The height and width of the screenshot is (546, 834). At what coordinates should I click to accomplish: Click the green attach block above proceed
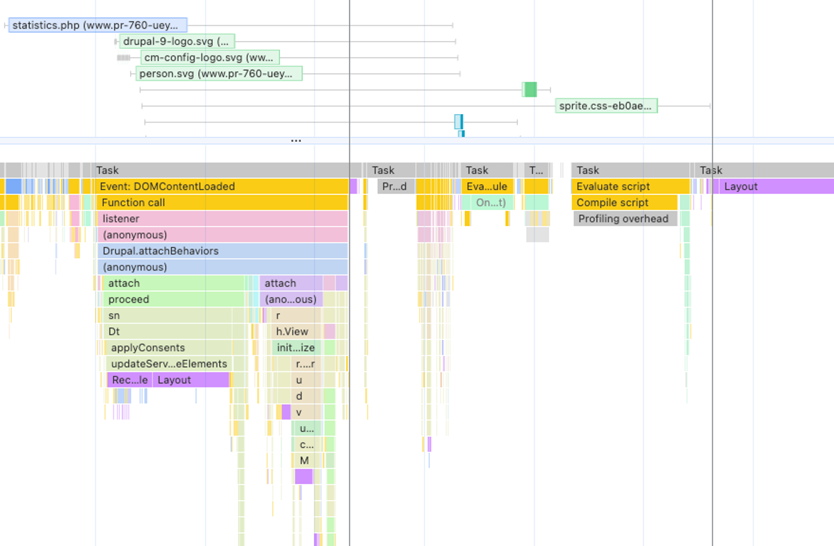click(174, 283)
